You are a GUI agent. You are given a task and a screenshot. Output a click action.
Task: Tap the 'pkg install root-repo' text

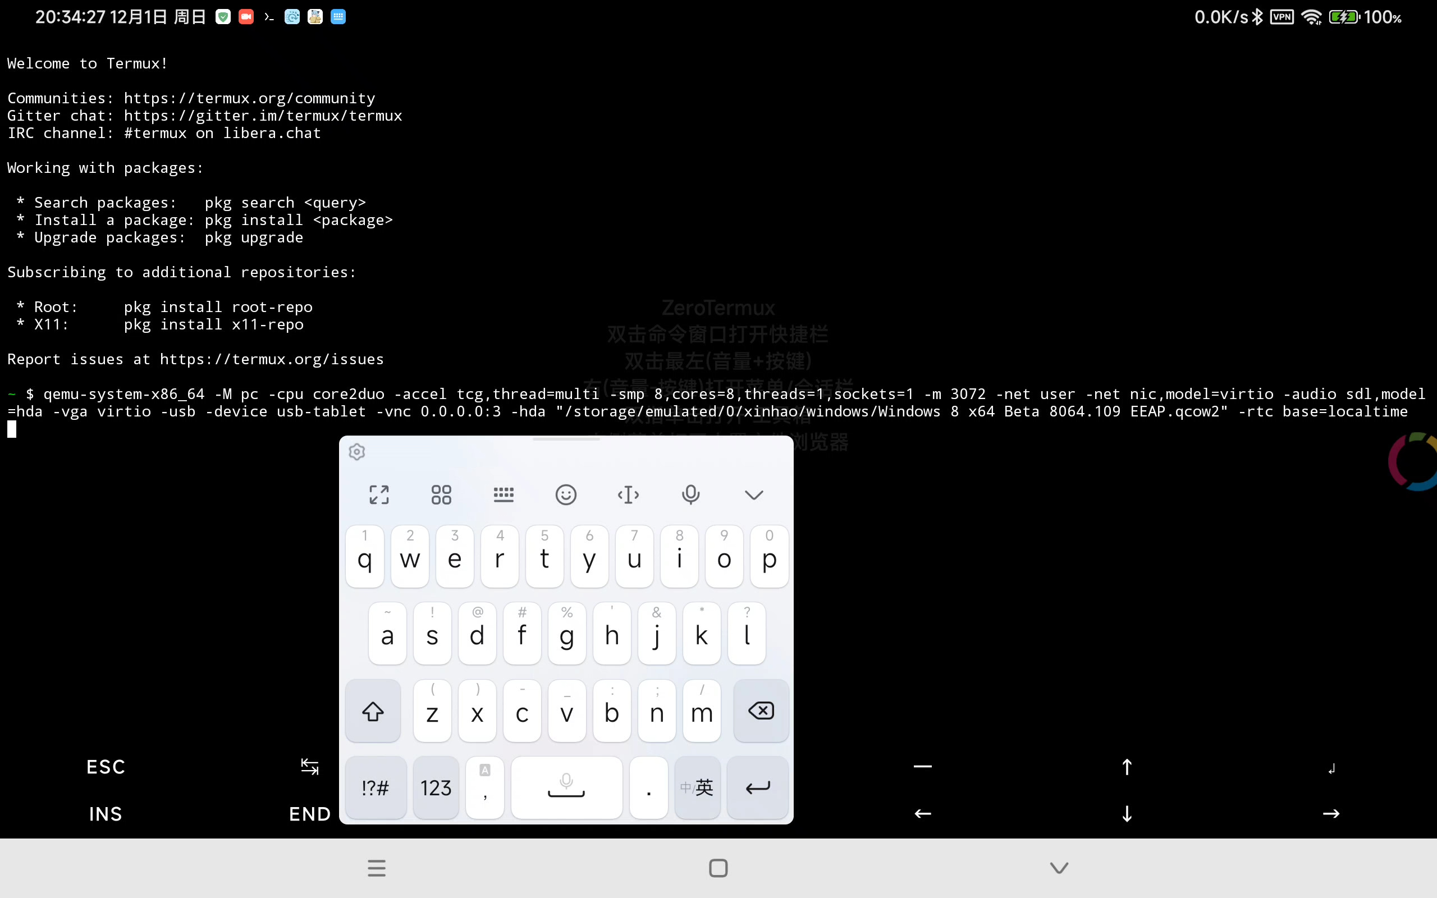218,307
